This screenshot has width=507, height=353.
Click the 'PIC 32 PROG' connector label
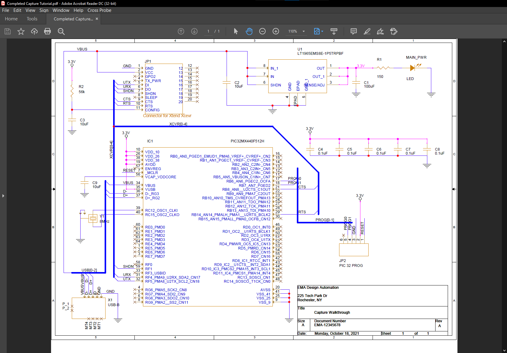tap(351, 266)
